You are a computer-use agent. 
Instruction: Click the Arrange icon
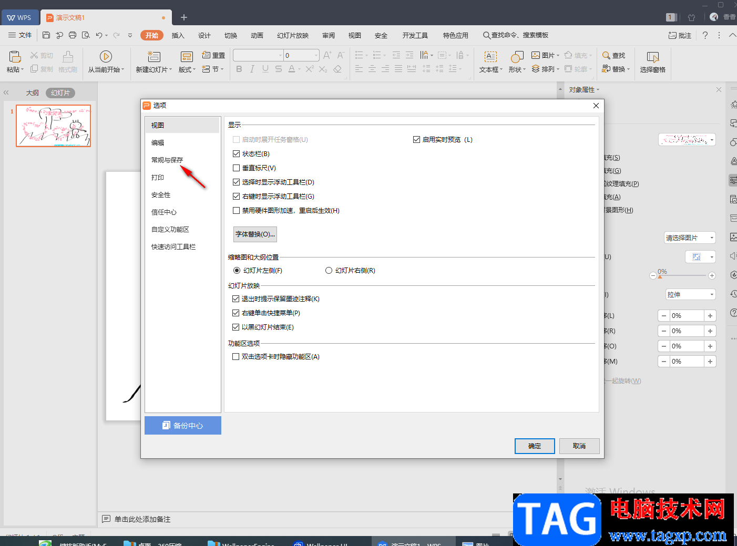(536, 69)
